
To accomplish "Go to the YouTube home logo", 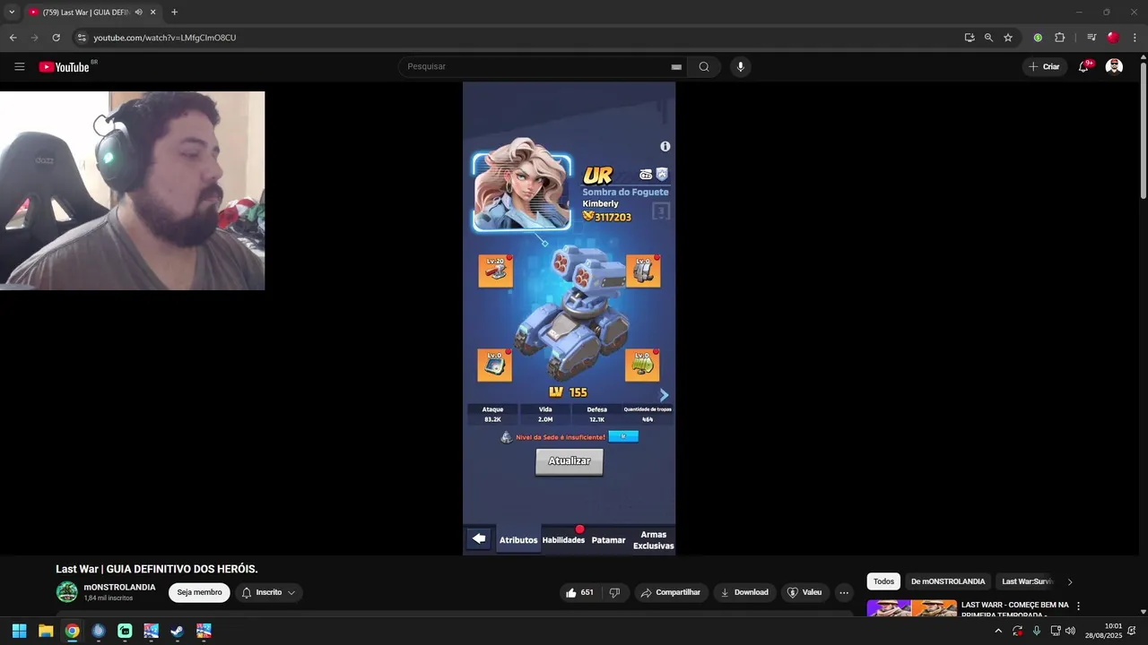I will tap(64, 67).
